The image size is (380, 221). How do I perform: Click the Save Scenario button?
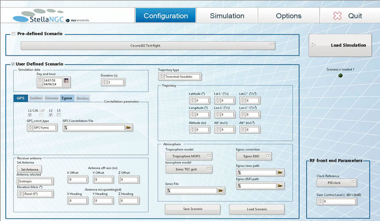tap(193, 209)
